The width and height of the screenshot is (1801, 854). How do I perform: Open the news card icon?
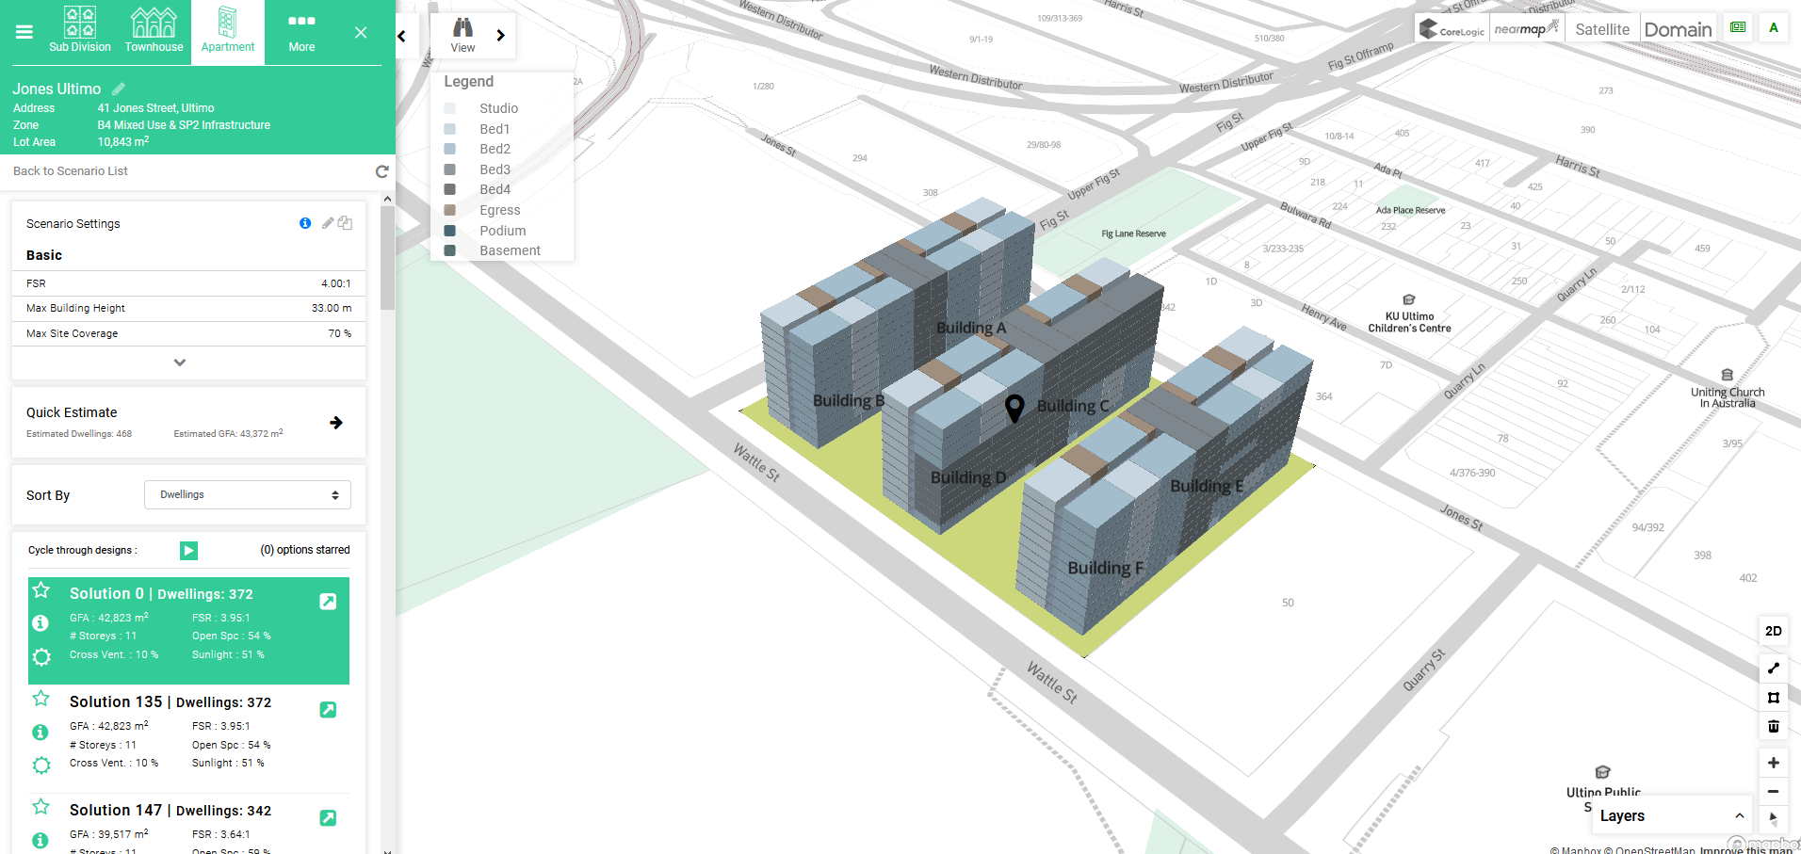point(1738,27)
